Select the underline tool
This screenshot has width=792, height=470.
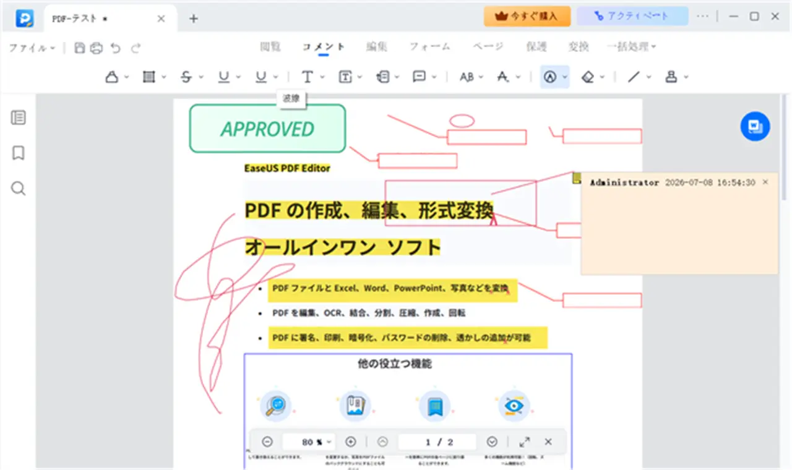point(224,77)
